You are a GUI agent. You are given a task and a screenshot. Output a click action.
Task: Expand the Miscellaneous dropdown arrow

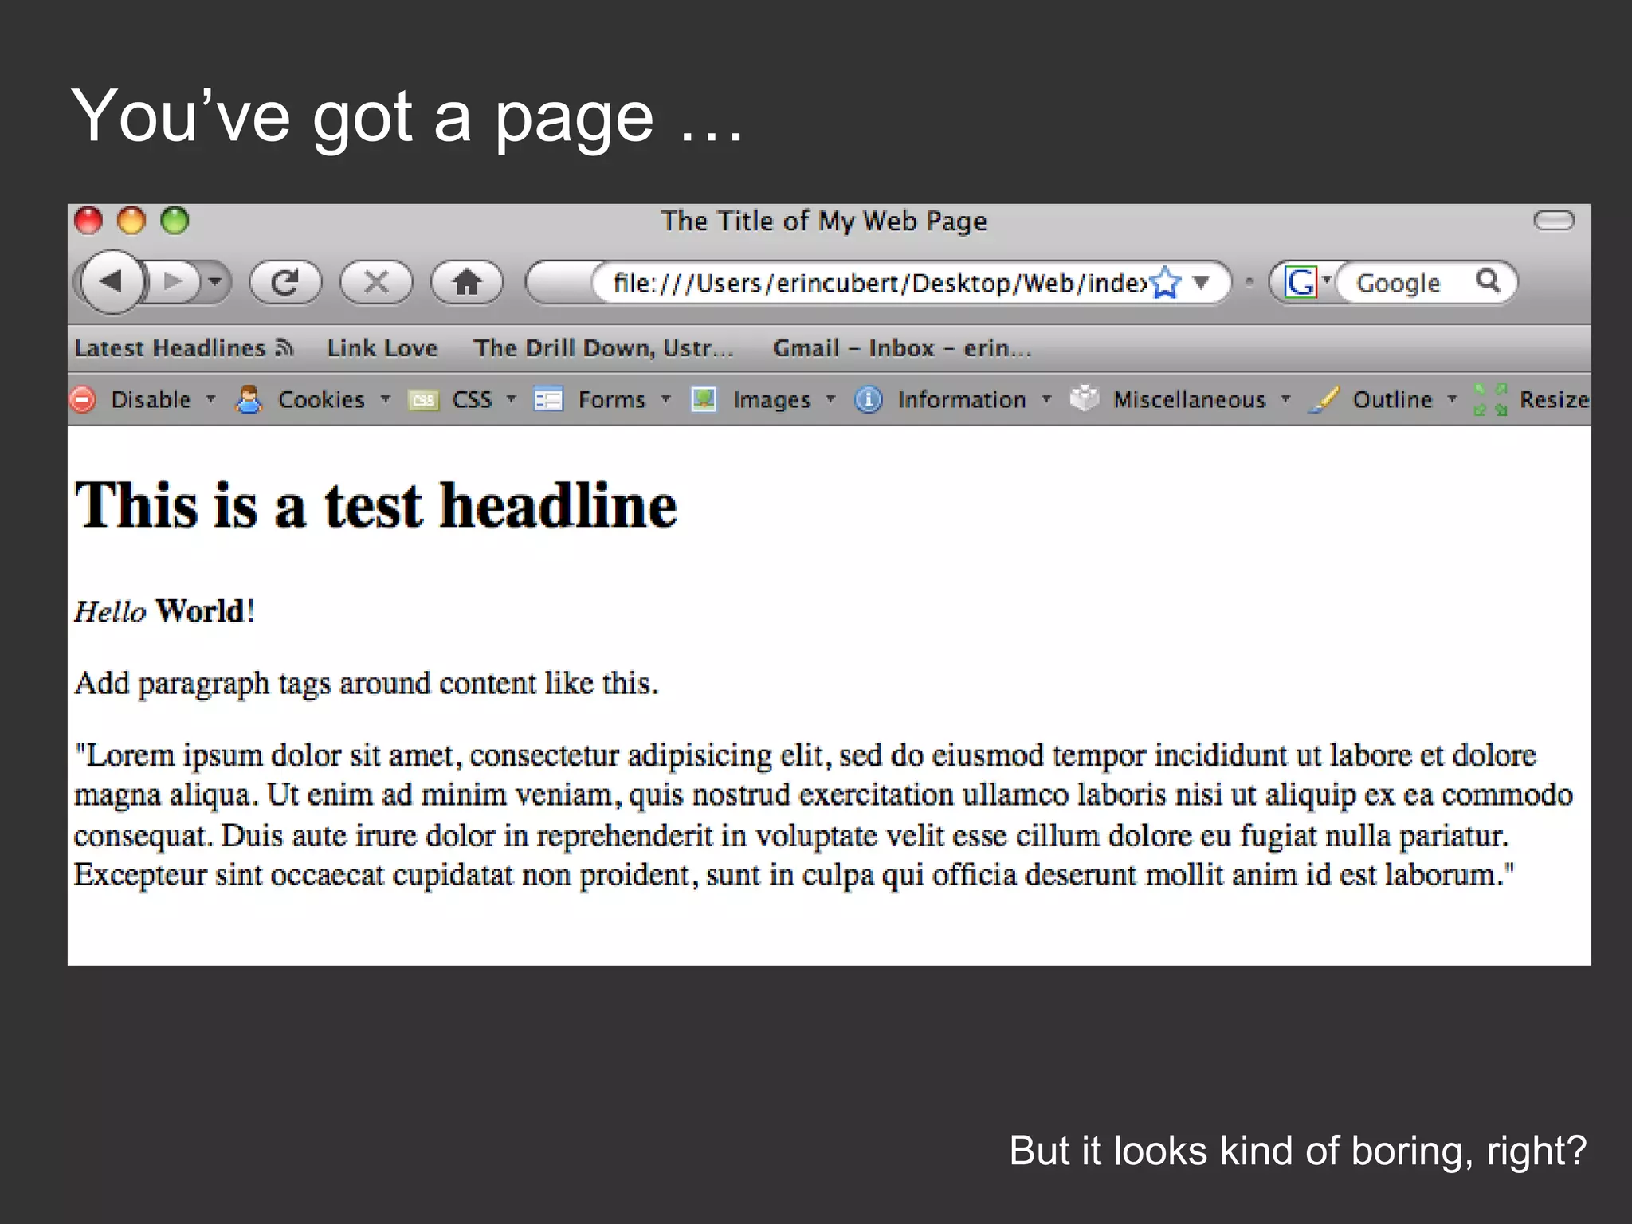click(x=1285, y=398)
